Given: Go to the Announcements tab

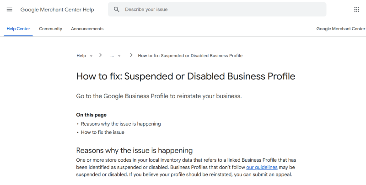Looking at the screenshot, I should 87,29.
